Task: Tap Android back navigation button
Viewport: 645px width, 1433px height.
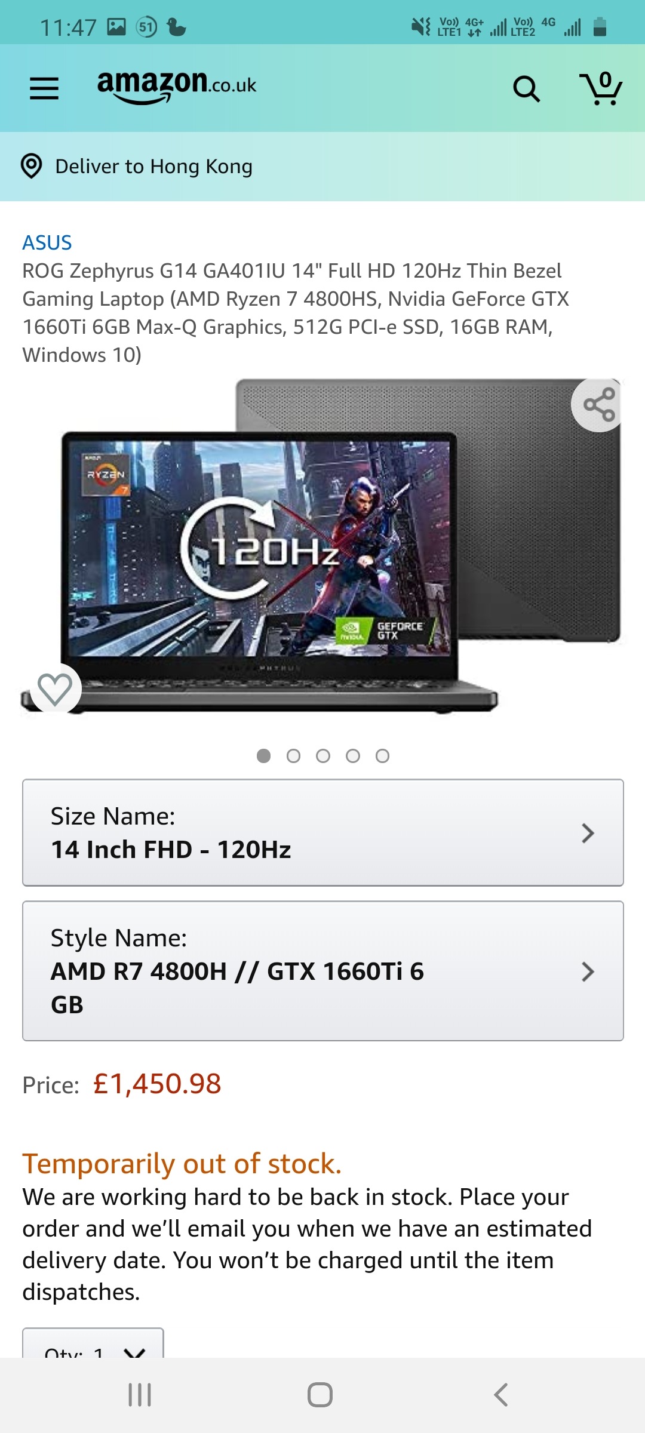Action: click(x=500, y=1395)
